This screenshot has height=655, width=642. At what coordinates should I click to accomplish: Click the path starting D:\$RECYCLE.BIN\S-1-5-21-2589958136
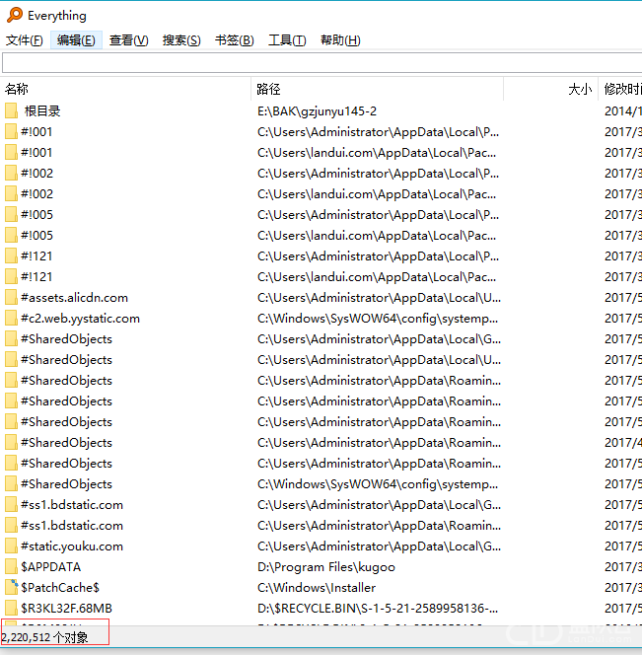pyautogui.click(x=378, y=609)
